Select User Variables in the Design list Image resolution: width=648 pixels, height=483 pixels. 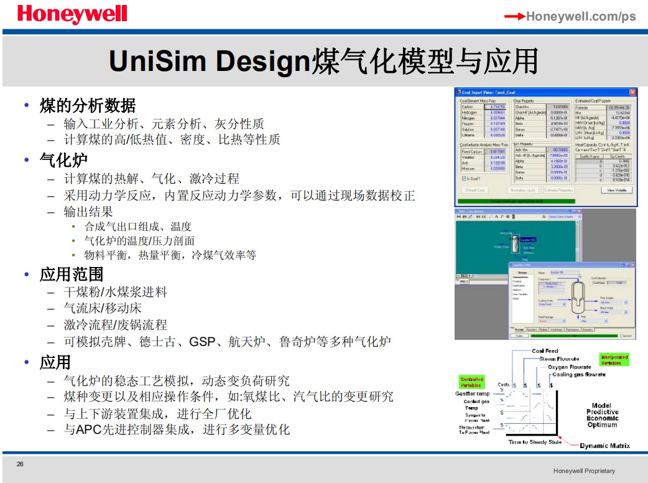(520, 294)
